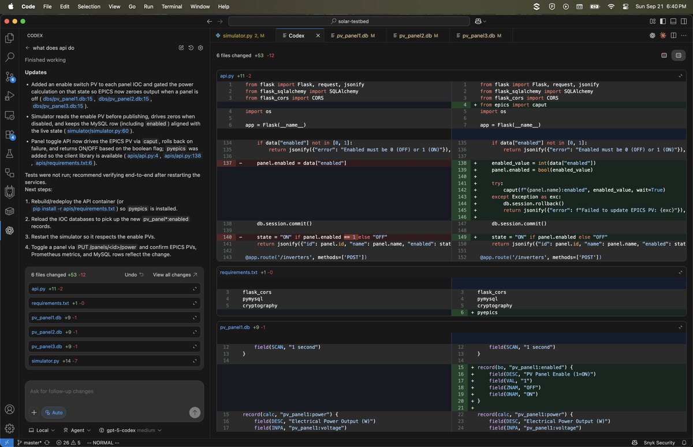Viewport: 693px width, 447px height.
Task: Switch to the simulator.py tab
Action: (237, 36)
